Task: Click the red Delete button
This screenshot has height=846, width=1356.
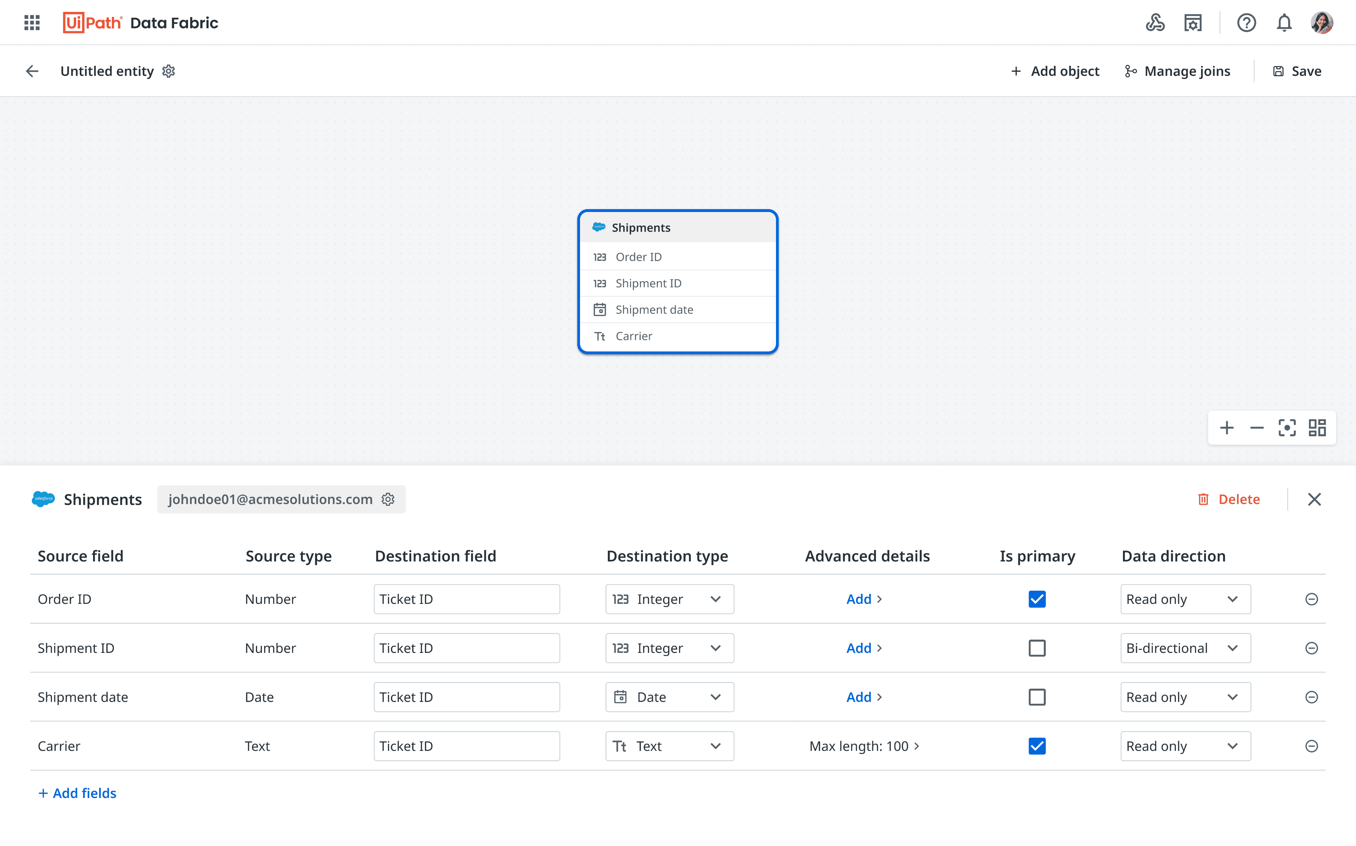Action: click(x=1229, y=499)
